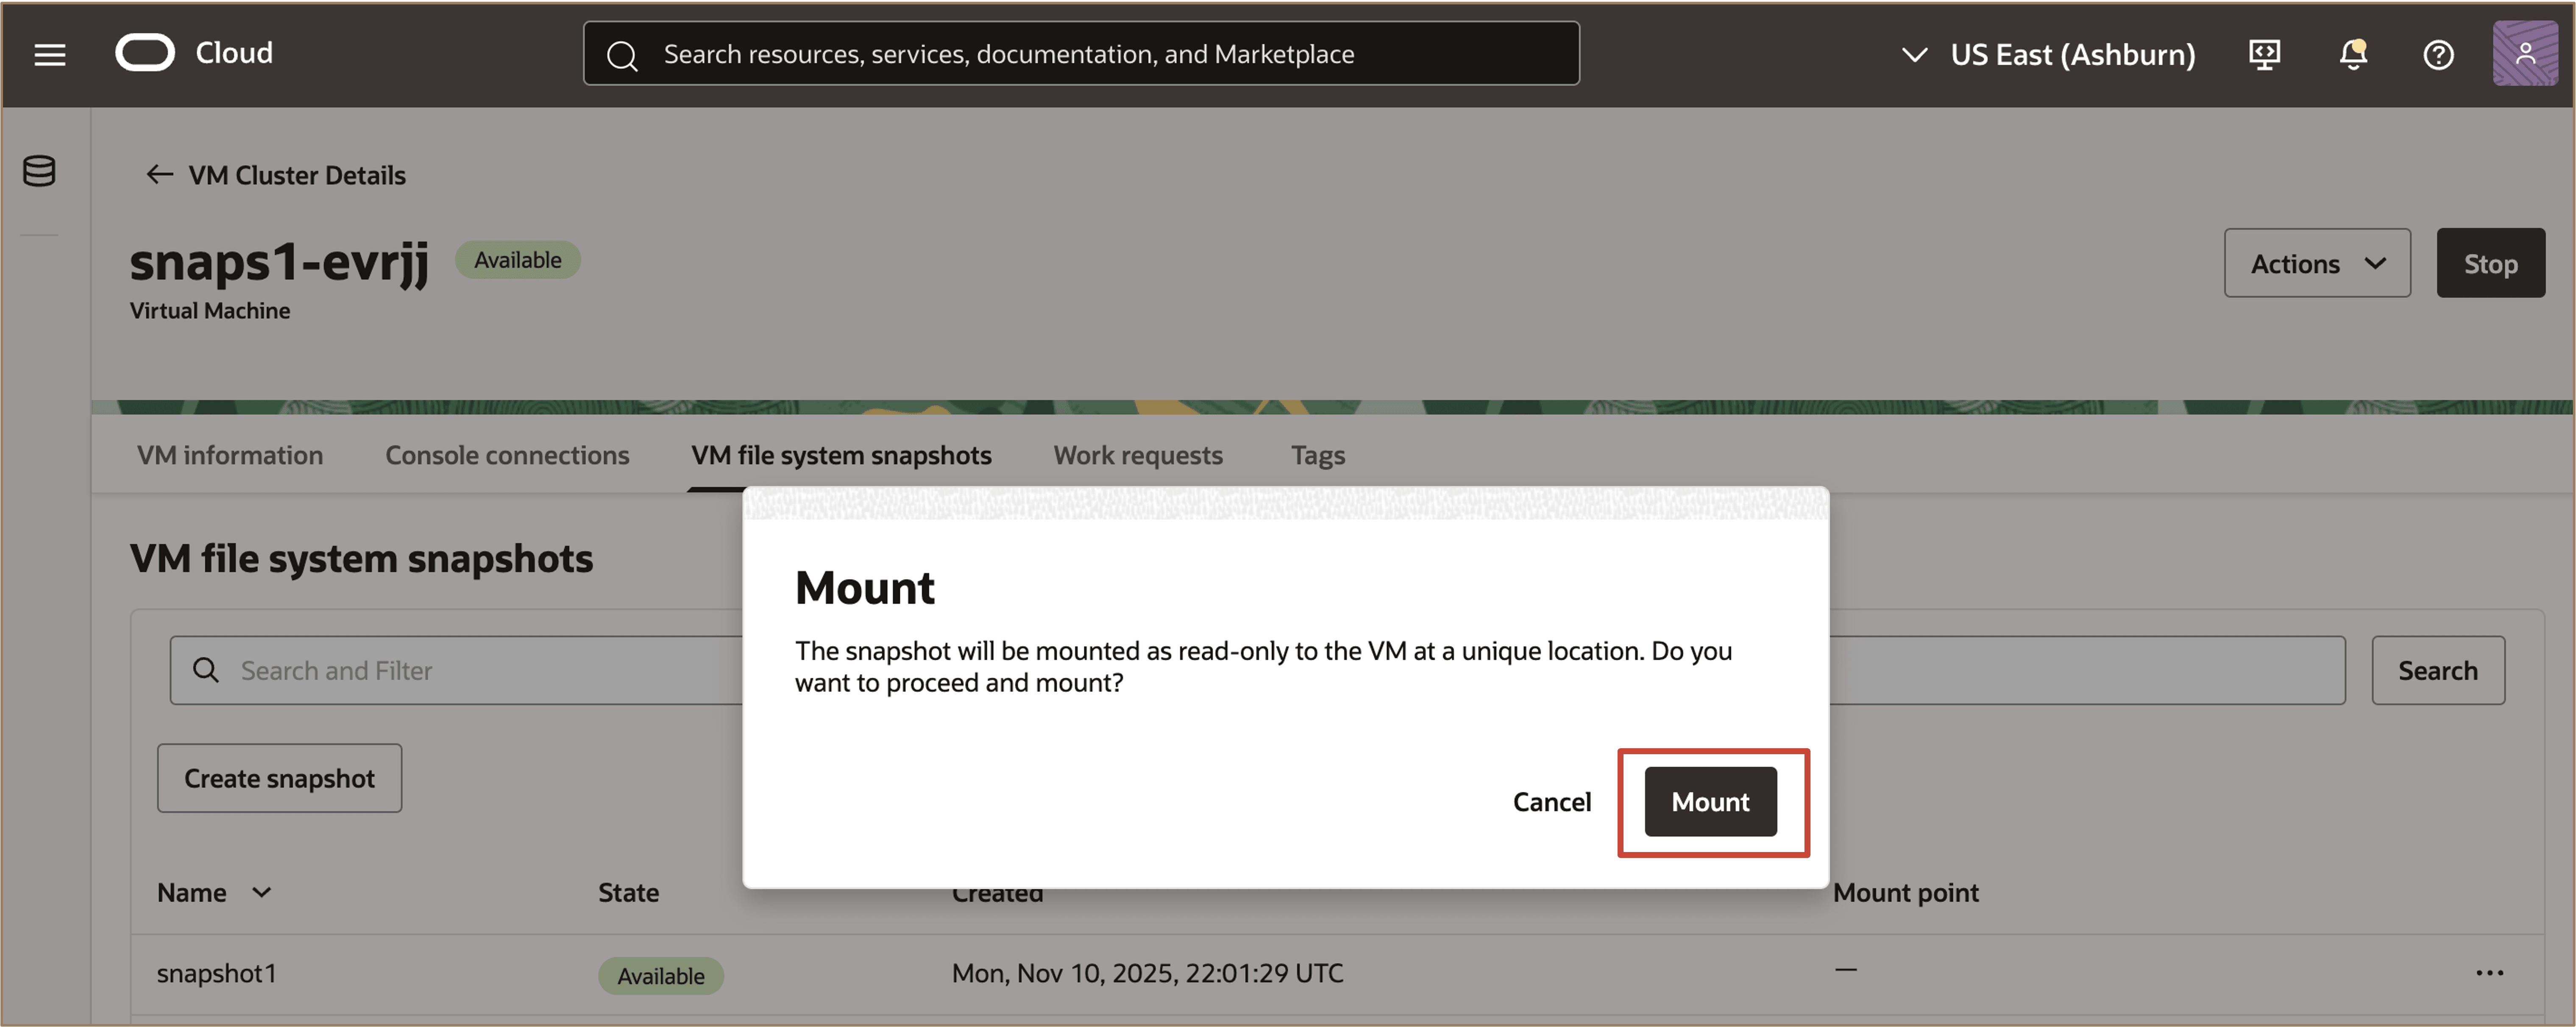The width and height of the screenshot is (2576, 1027).
Task: Open the Tags tab
Action: pos(1317,455)
